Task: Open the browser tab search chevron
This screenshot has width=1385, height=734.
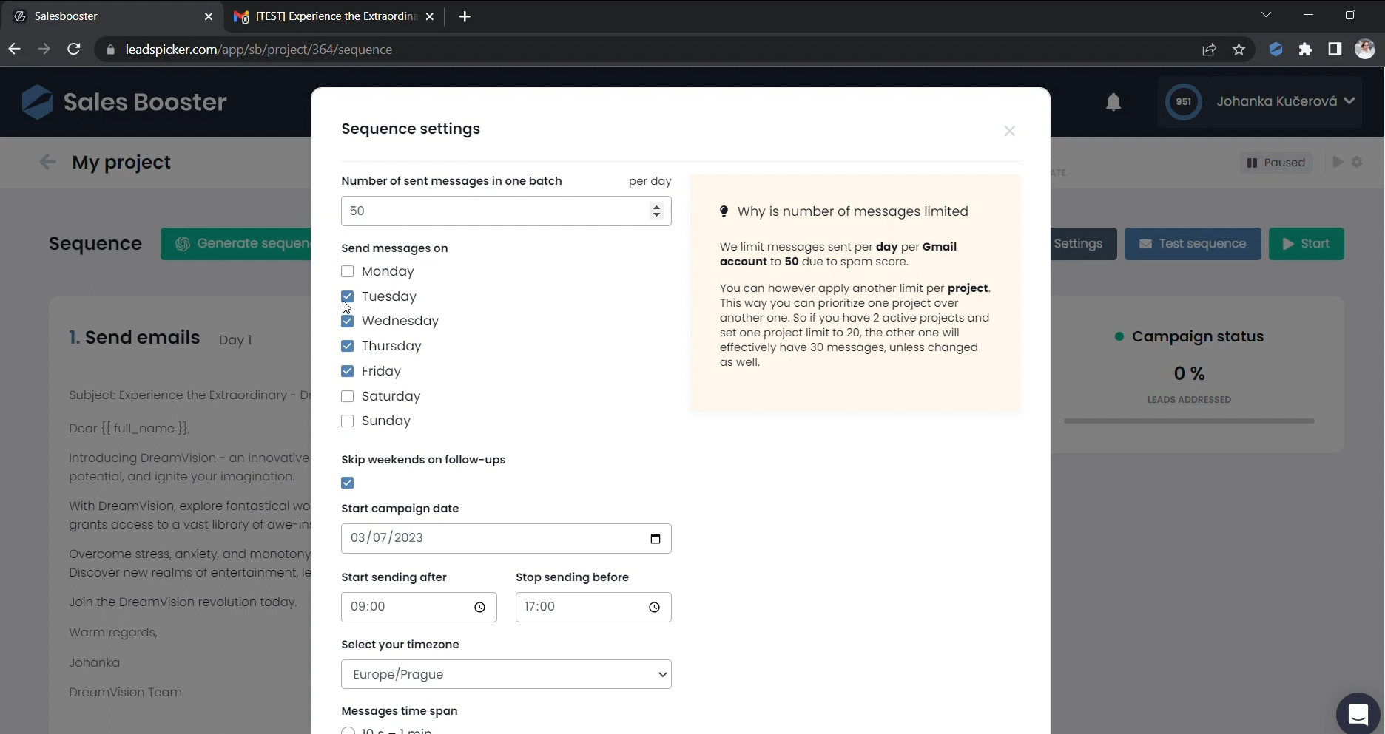Action: (x=1266, y=15)
